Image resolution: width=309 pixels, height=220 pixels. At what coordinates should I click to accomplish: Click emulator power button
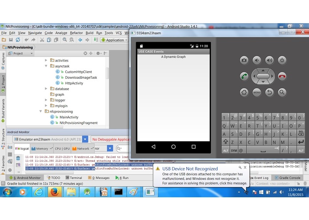[282, 60]
